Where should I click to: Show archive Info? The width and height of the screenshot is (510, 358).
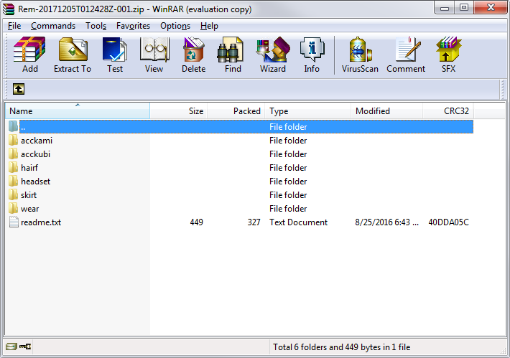312,50
